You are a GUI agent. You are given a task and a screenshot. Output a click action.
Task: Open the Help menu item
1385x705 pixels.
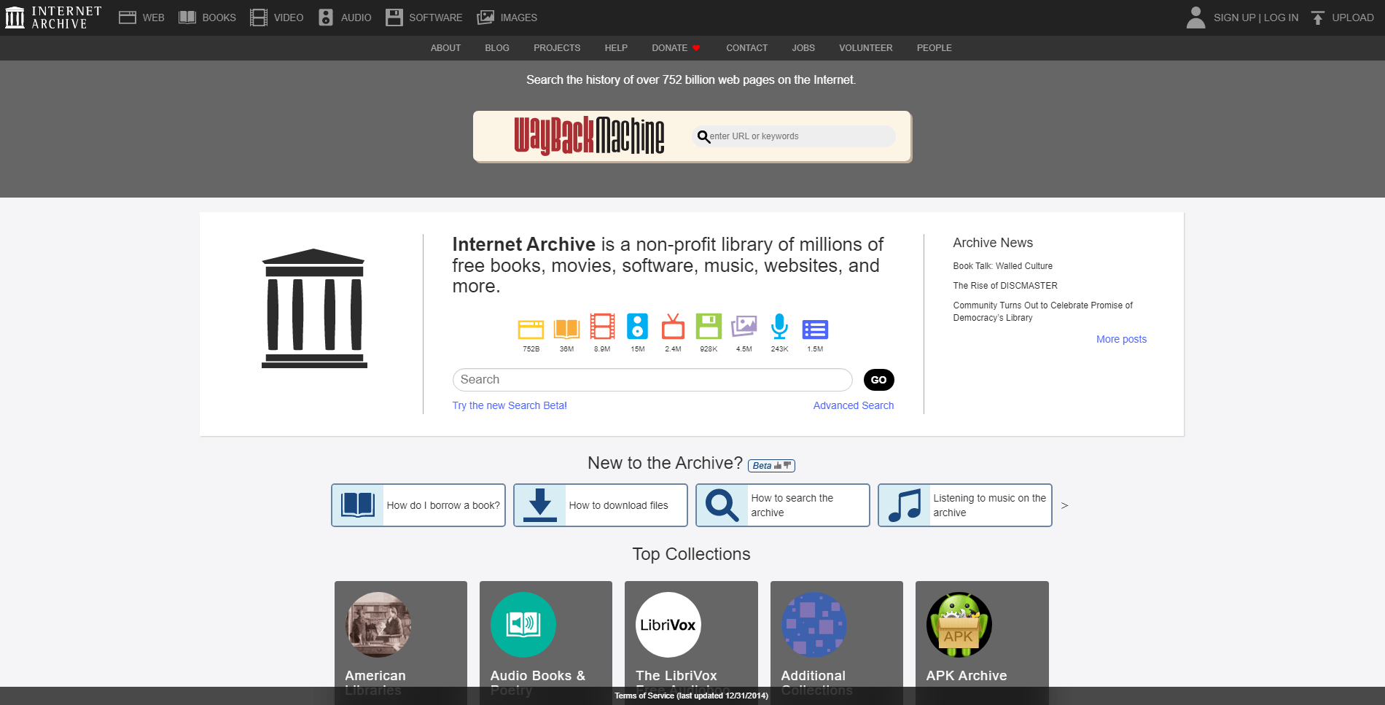pos(616,48)
